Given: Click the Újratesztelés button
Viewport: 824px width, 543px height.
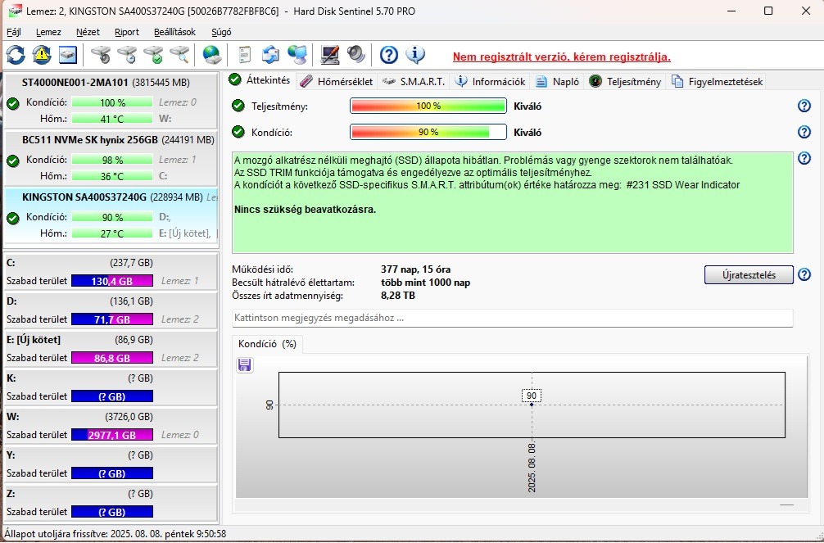Looking at the screenshot, I should click(749, 274).
